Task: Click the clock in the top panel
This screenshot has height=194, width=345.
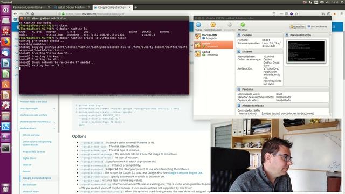Action: 335,2
